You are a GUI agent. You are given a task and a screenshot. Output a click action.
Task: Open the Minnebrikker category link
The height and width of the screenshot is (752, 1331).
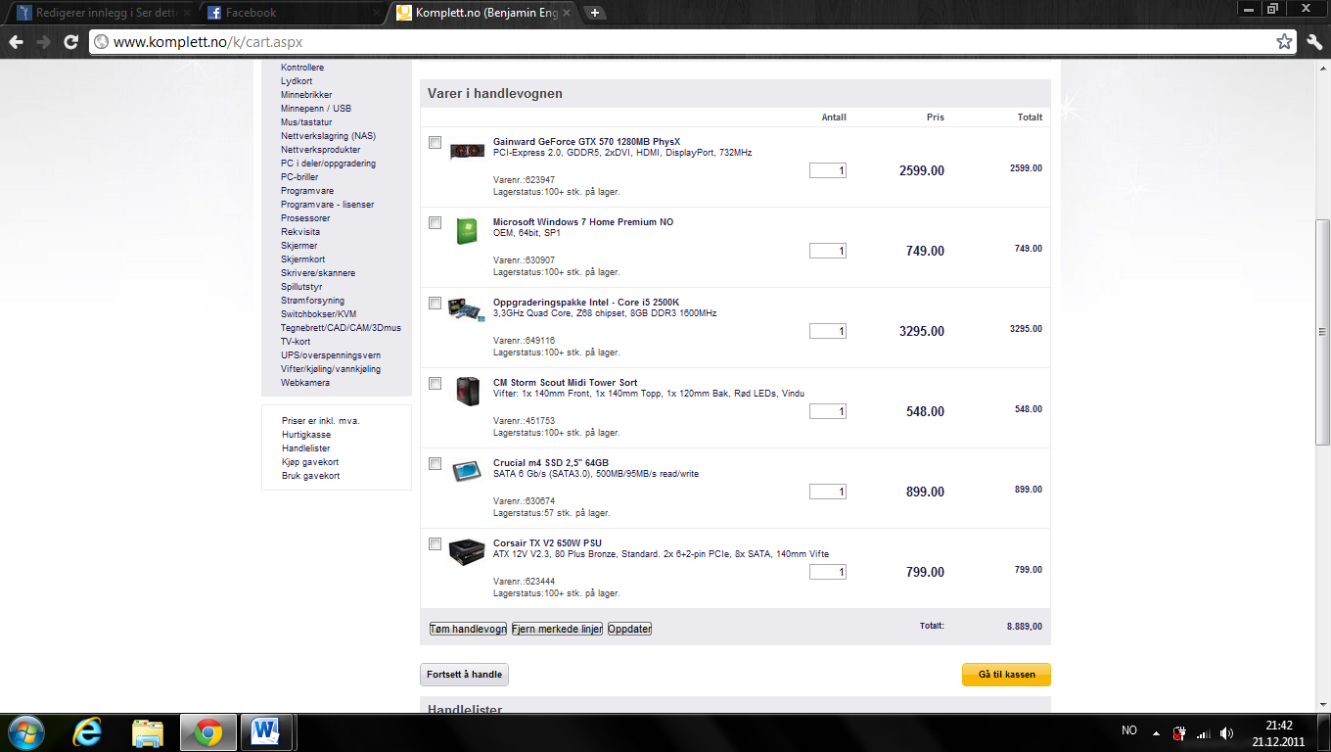pyautogui.click(x=306, y=95)
